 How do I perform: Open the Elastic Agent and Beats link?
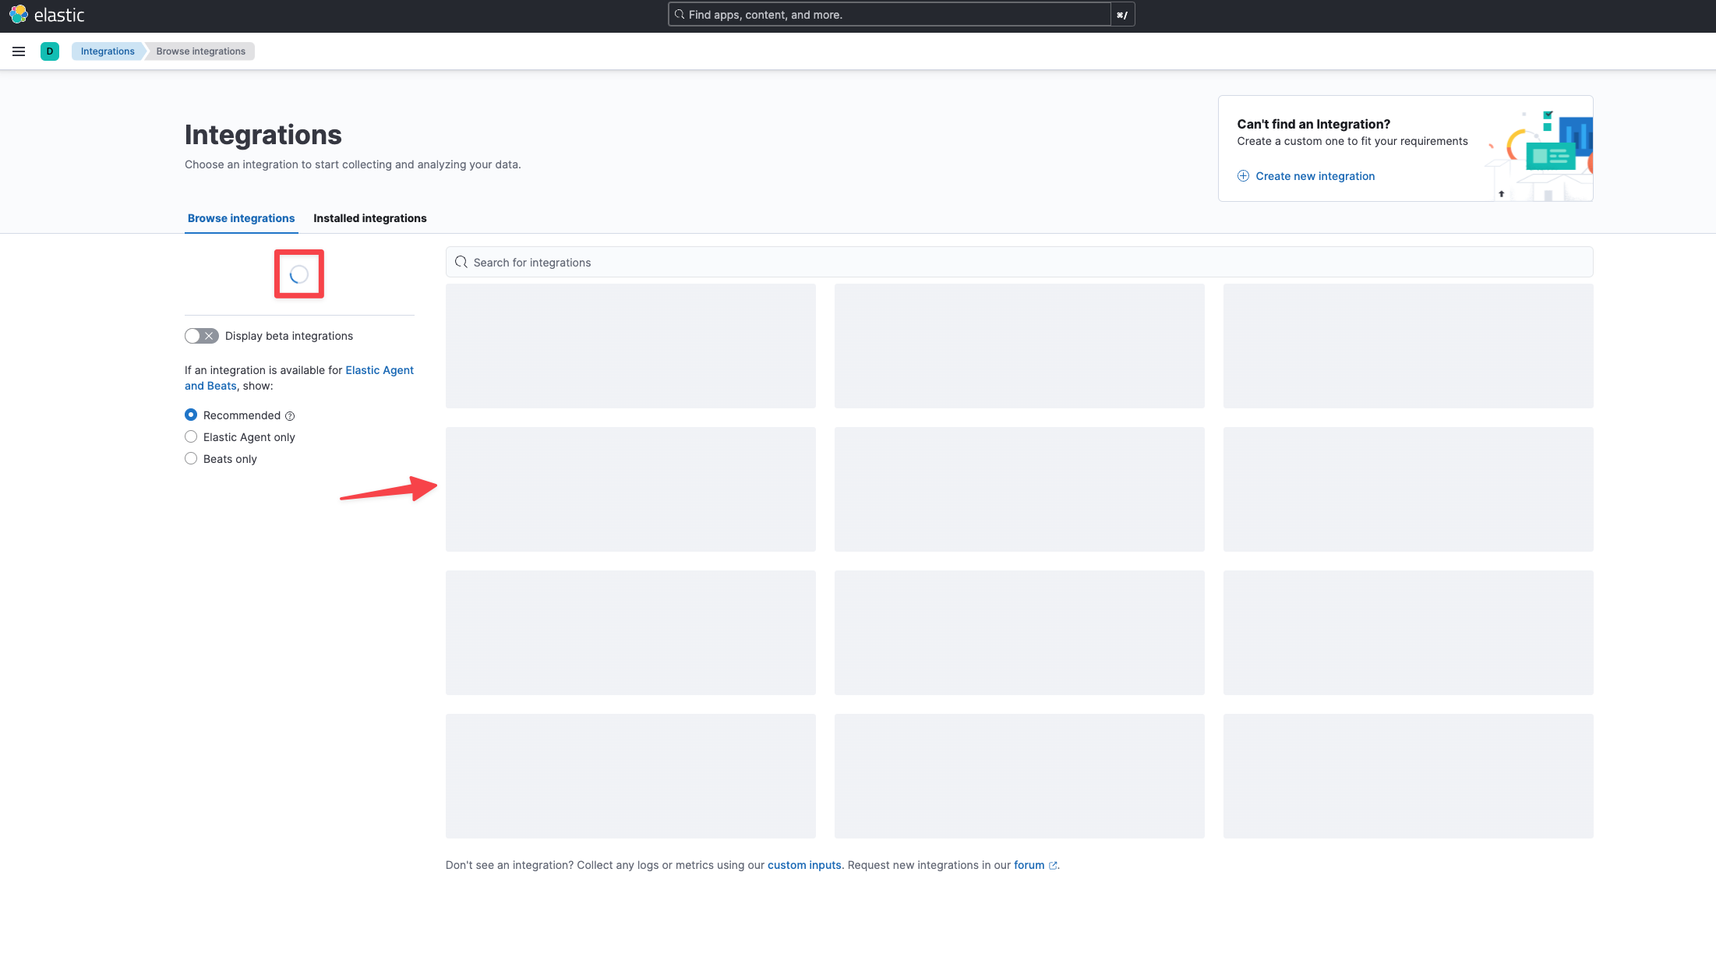[379, 370]
